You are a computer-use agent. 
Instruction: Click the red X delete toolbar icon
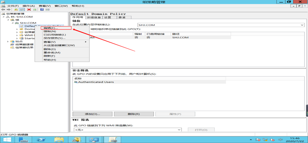[x=29, y=9]
